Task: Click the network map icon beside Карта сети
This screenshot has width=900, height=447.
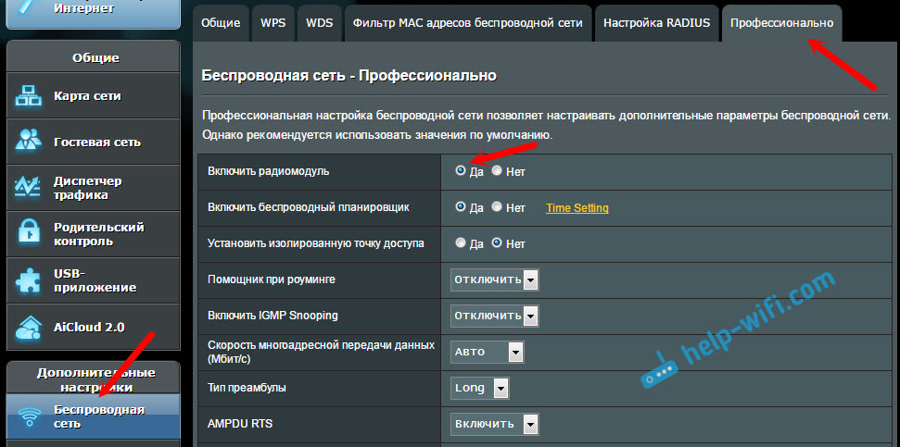Action: click(29, 95)
